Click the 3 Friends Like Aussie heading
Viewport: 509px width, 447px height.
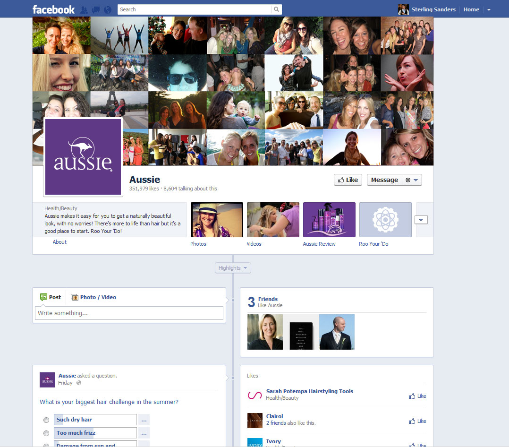265,302
